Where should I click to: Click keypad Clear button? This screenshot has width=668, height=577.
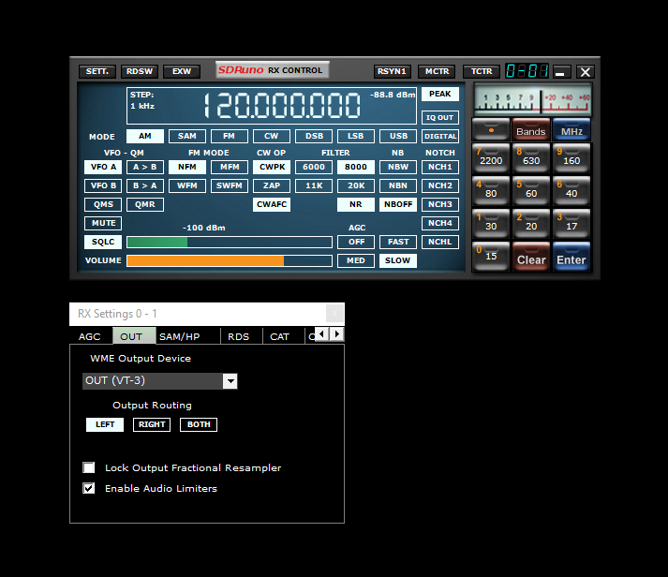531,257
